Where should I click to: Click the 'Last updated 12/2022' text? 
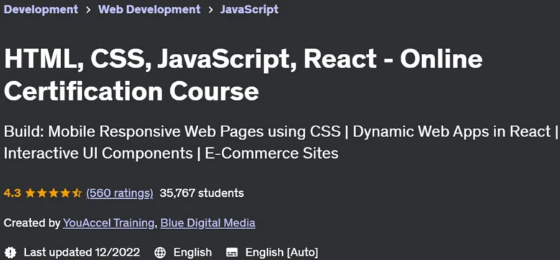tap(82, 253)
